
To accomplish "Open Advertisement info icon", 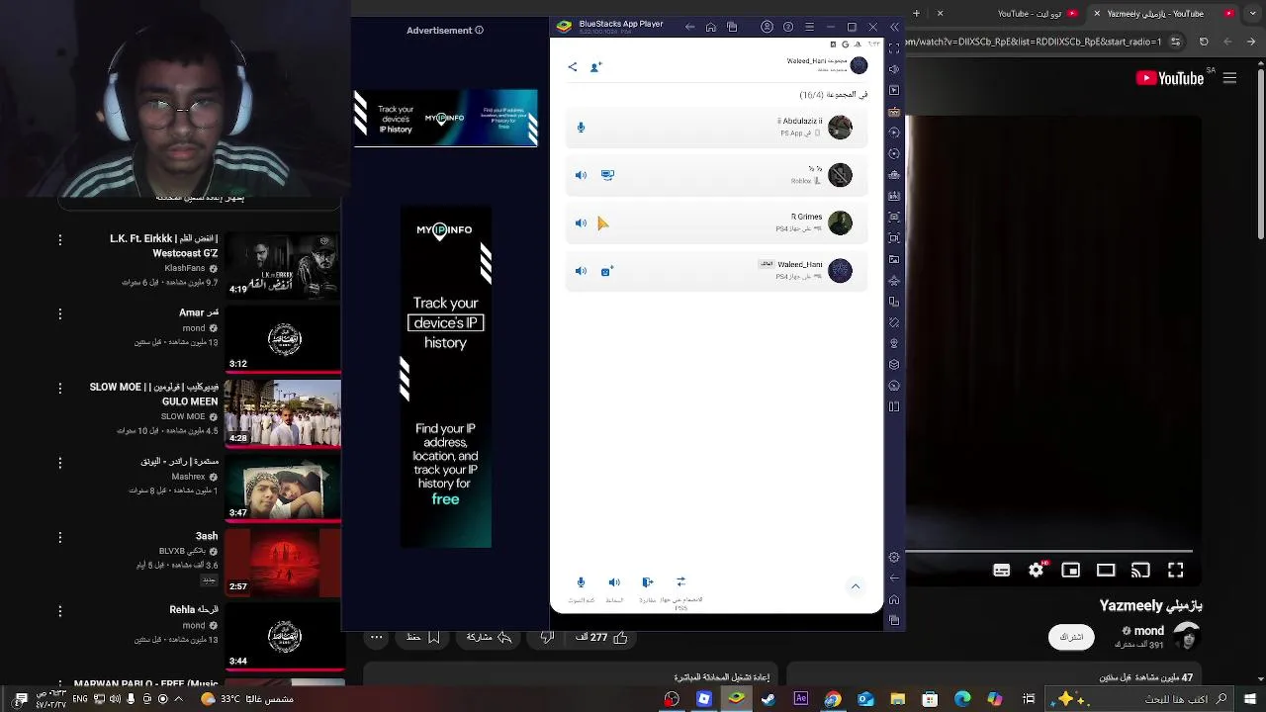I will 479,31.
